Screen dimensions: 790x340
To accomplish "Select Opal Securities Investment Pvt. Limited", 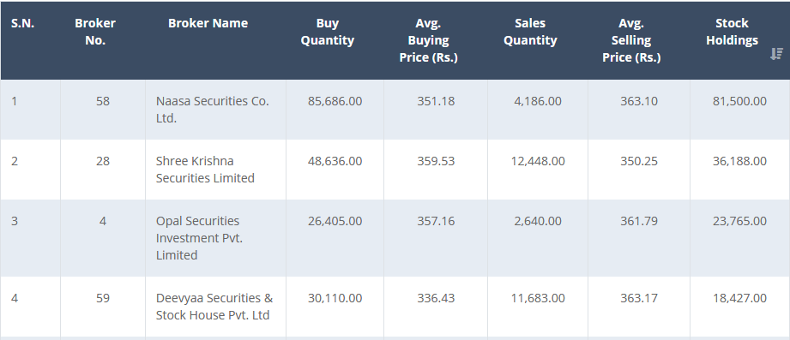I will pos(199,238).
